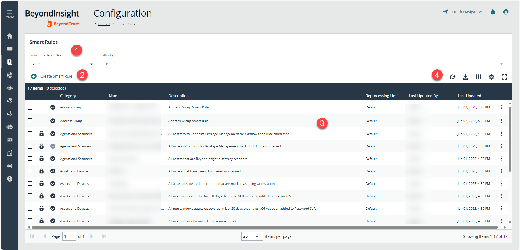Check the Windows and Mac rule row
This screenshot has height=250, width=520.
point(30,134)
